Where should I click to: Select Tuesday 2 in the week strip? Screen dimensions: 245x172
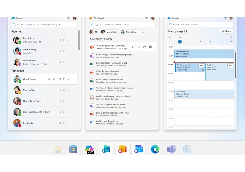(x=190, y=41)
